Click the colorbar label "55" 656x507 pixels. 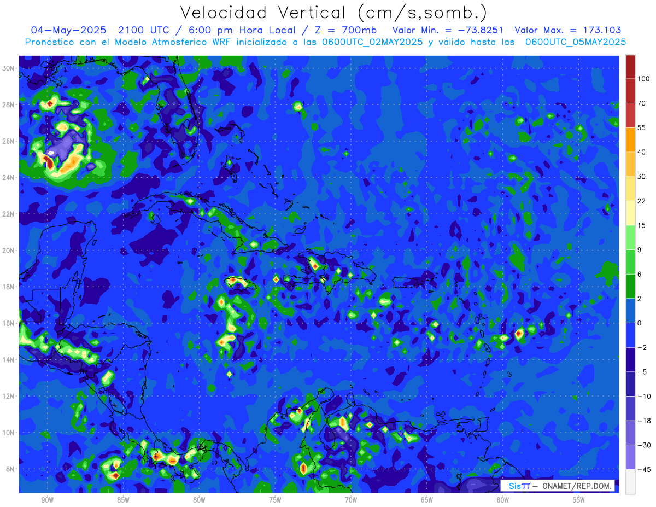click(x=642, y=127)
